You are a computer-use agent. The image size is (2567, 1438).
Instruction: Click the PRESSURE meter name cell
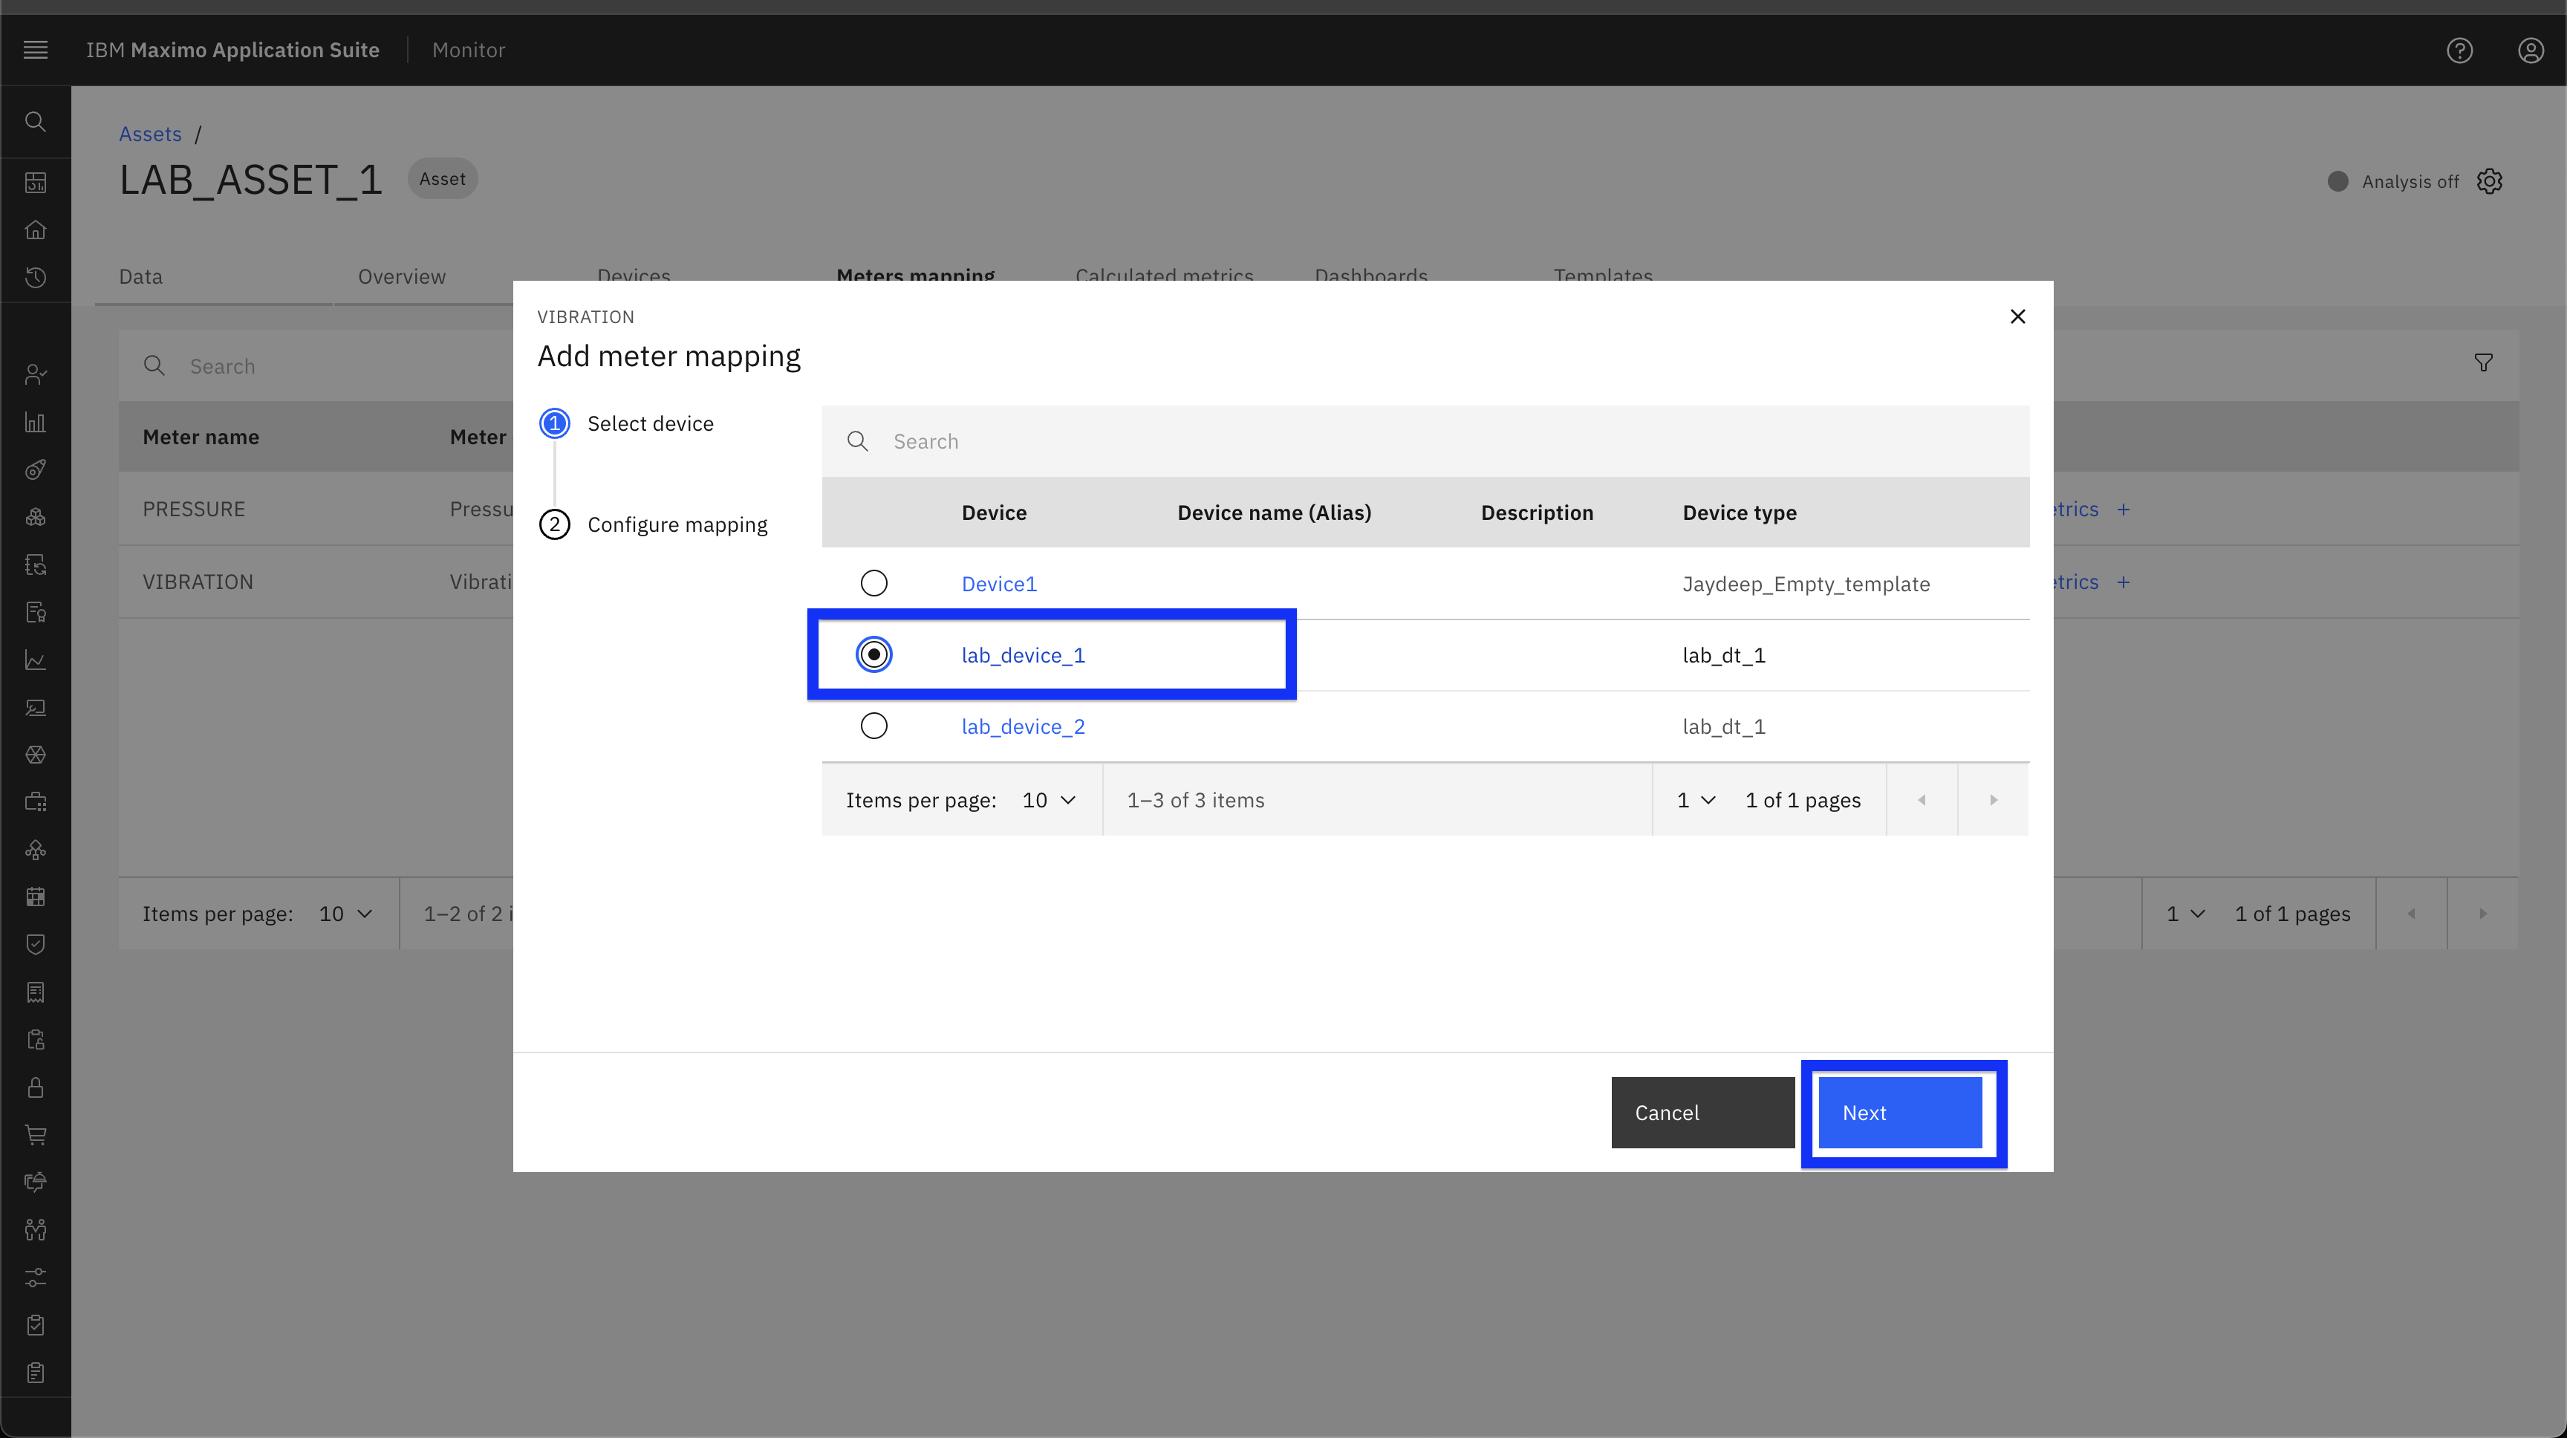[x=193, y=510]
